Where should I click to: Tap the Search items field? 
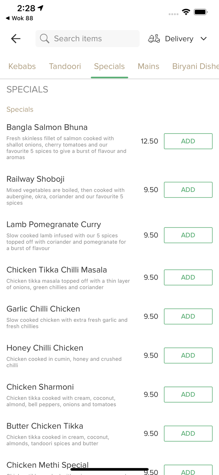(x=87, y=39)
